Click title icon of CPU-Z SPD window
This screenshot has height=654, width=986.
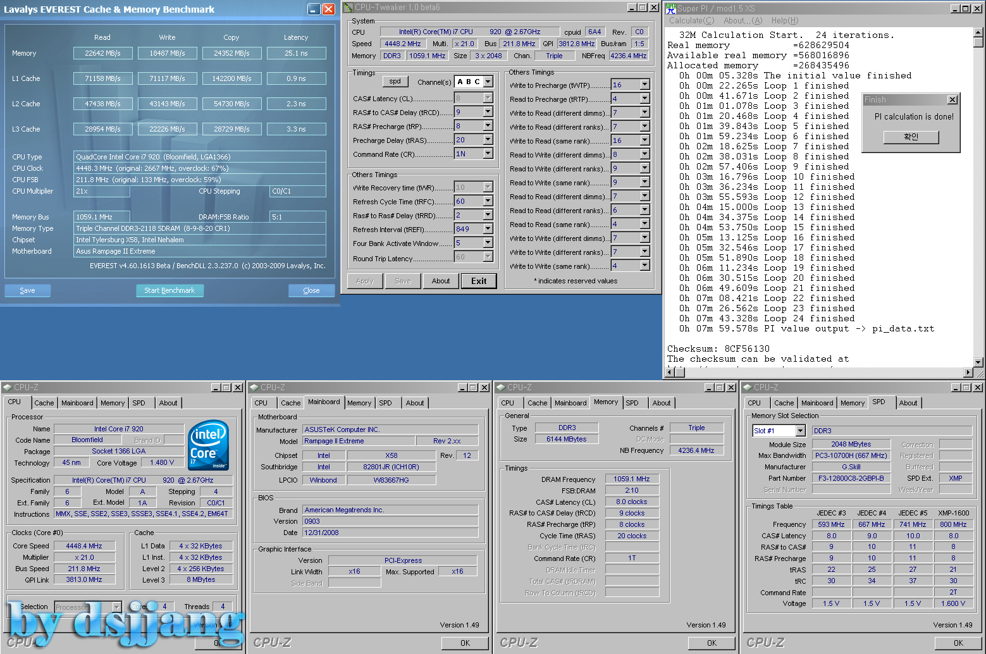point(747,387)
